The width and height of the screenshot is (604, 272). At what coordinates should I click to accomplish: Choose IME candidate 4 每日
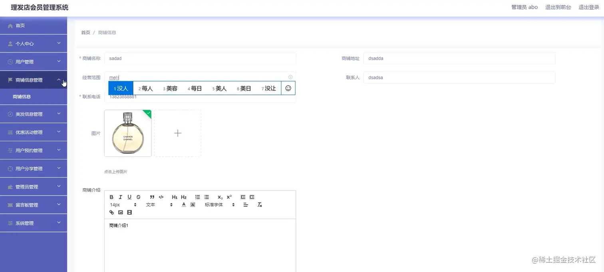coord(195,88)
